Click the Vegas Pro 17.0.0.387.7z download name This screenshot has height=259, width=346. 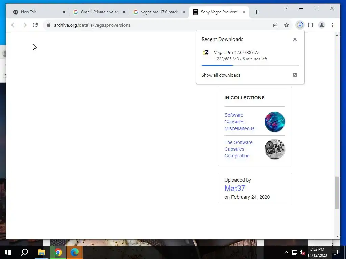click(236, 52)
